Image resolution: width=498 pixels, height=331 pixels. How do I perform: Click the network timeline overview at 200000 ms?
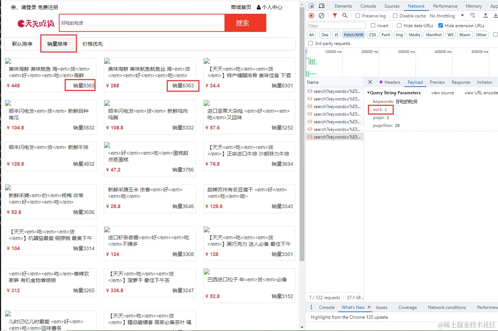[370, 52]
